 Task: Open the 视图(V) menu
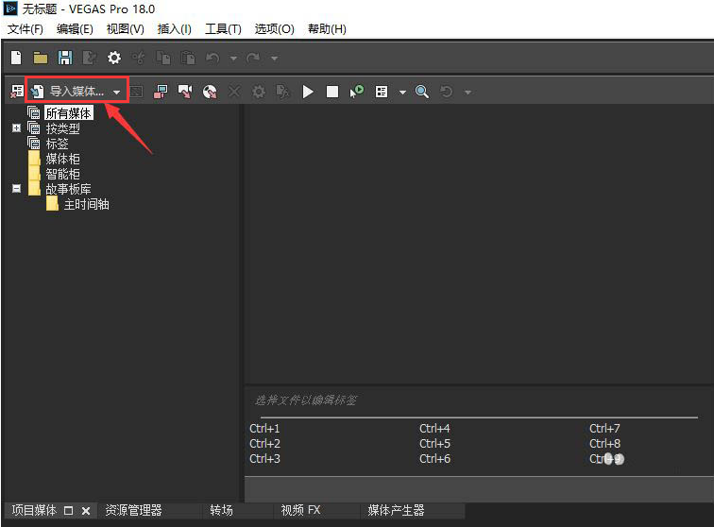click(126, 29)
